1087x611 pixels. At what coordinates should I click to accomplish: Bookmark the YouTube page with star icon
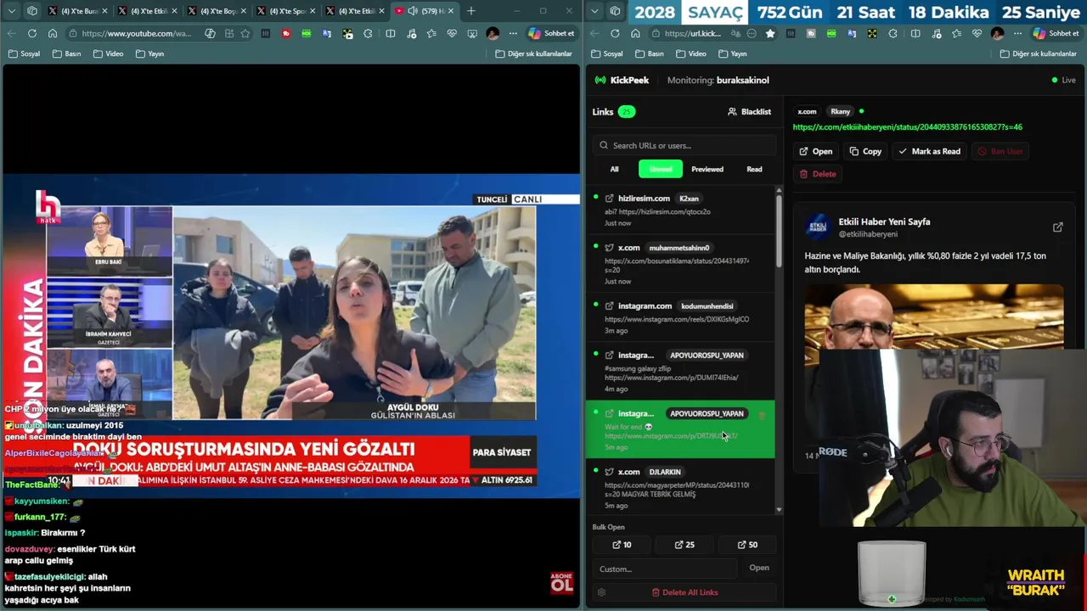tap(245, 33)
